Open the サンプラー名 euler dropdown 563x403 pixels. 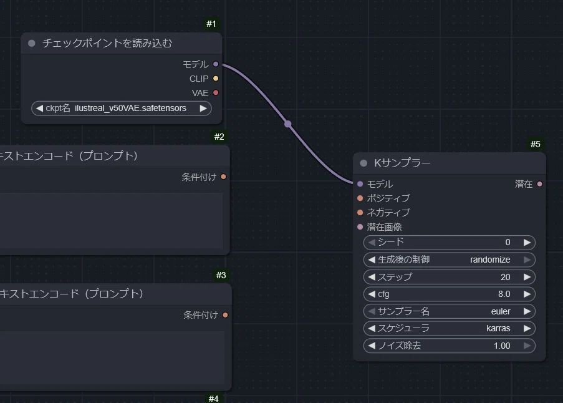click(x=449, y=311)
